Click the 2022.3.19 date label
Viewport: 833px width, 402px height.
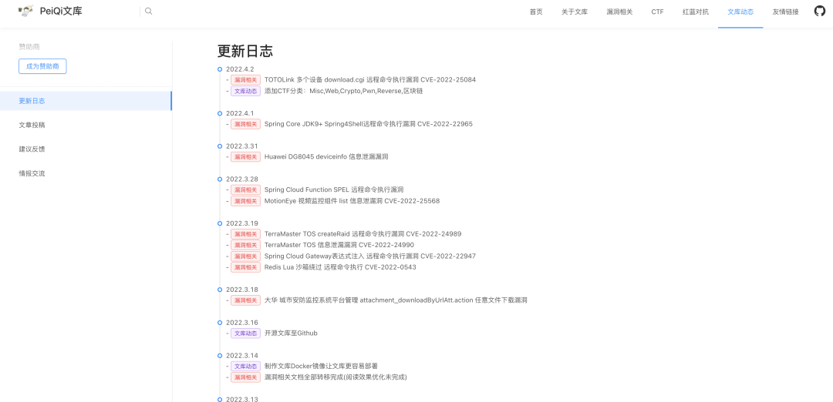tap(242, 223)
